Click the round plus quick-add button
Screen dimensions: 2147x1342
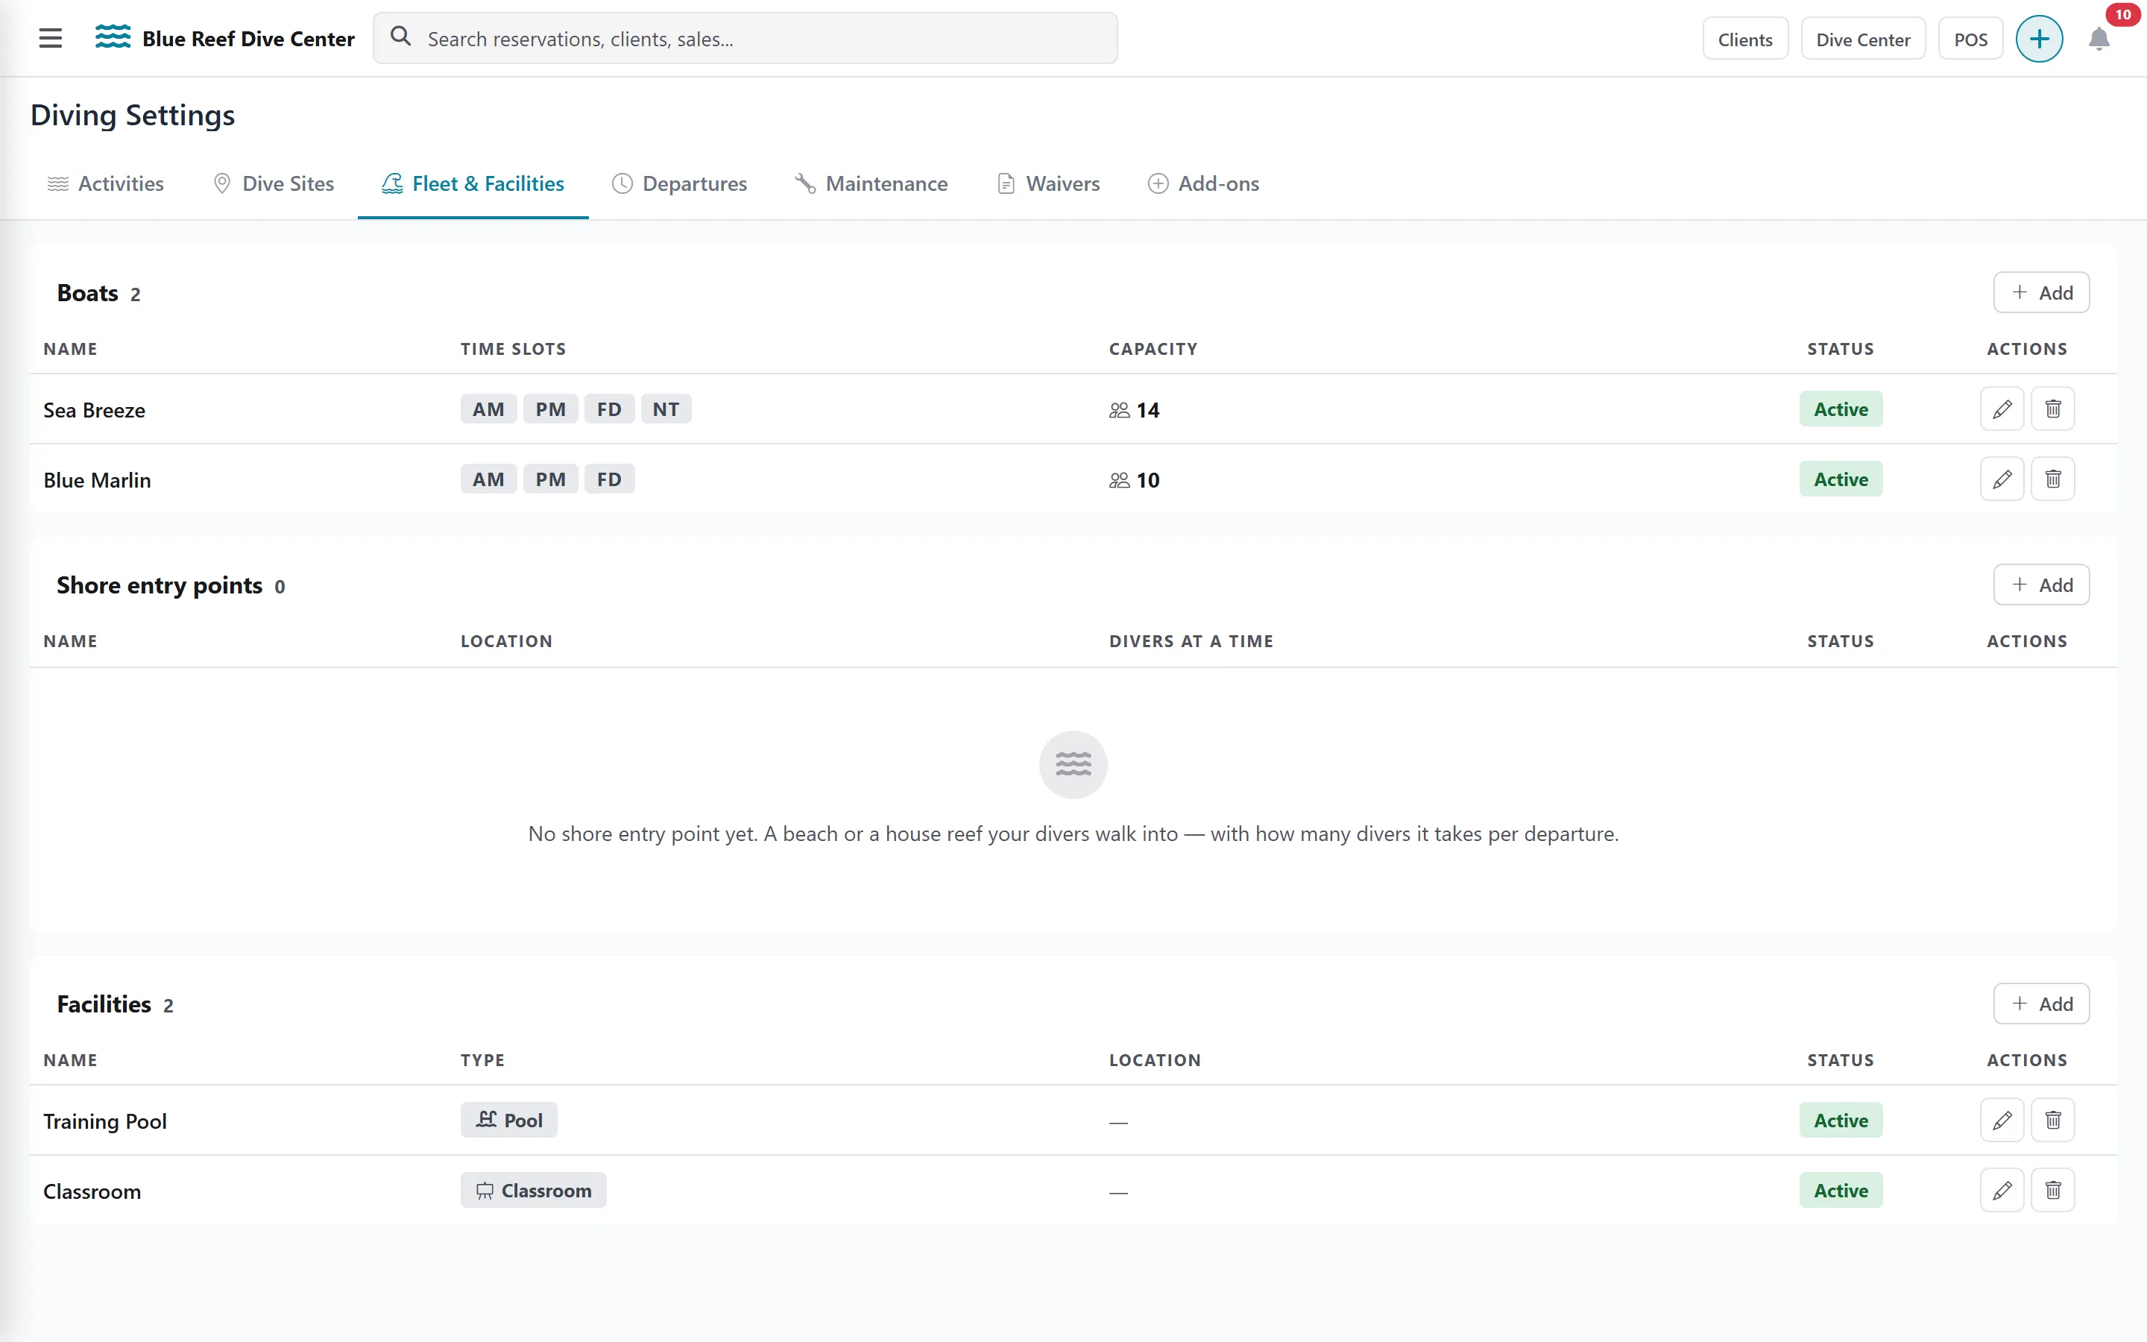[x=2039, y=39]
